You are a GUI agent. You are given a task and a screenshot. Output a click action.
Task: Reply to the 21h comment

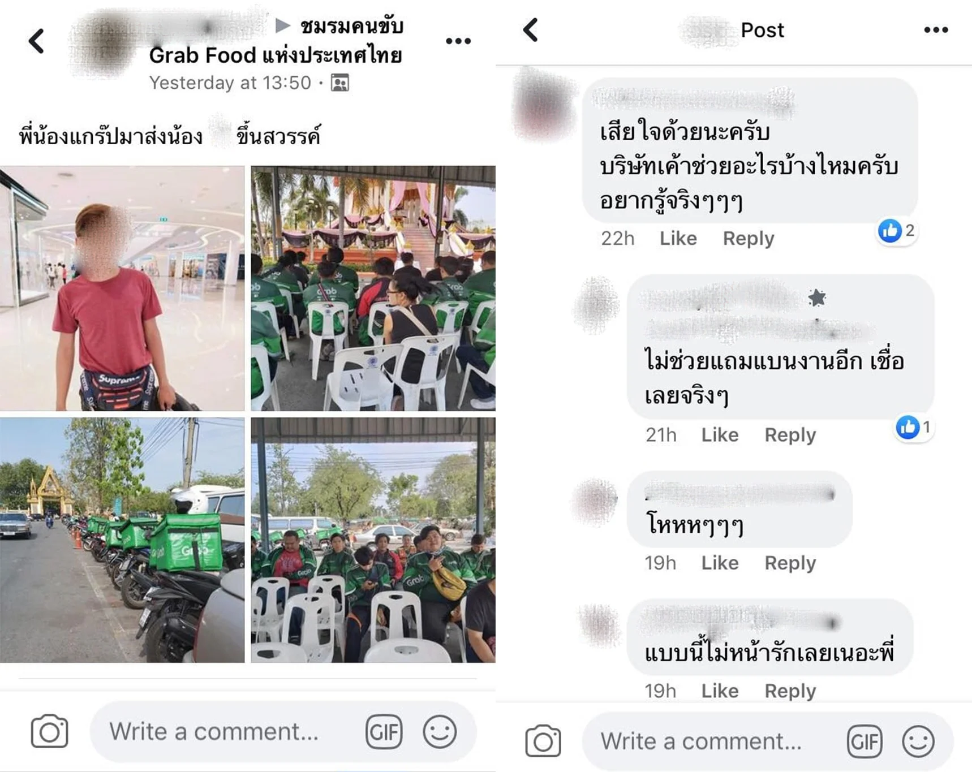tap(790, 435)
